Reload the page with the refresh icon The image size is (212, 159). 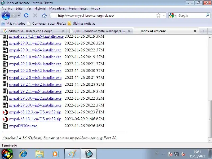(26, 15)
